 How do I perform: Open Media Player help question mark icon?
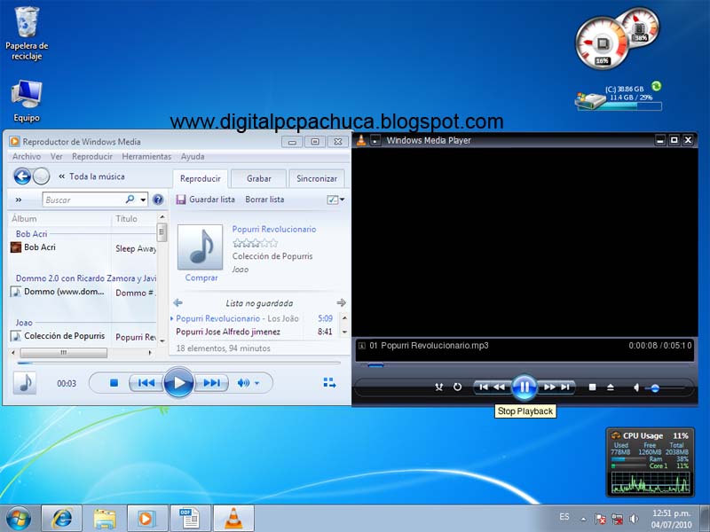point(158,199)
